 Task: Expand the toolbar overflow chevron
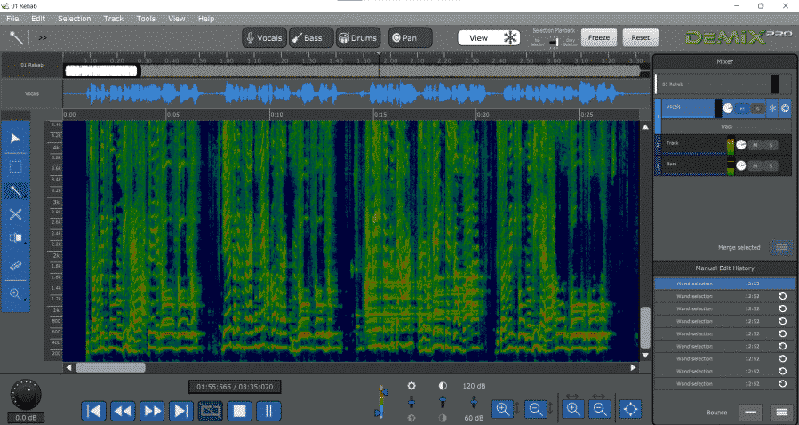(x=43, y=37)
